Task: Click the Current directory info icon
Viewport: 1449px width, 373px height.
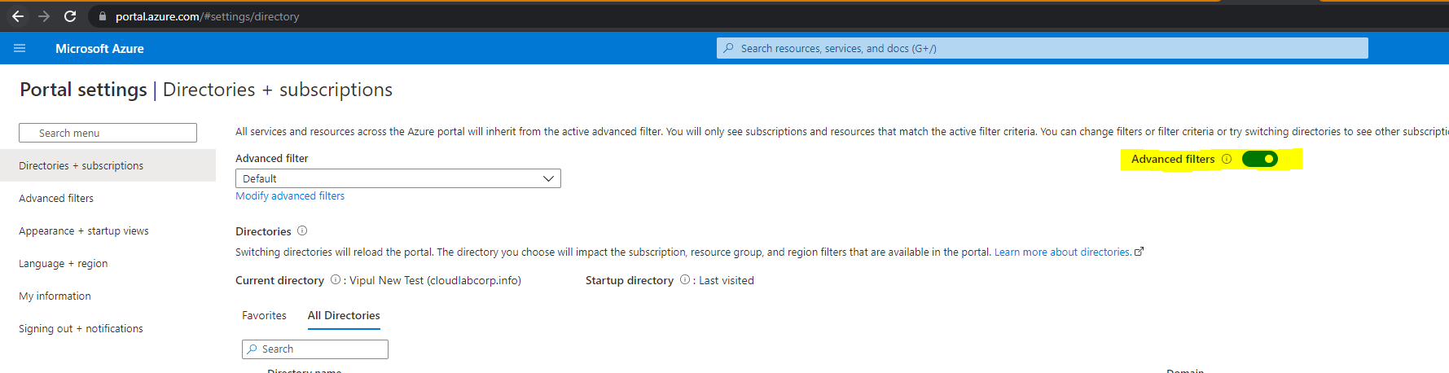Action: tap(336, 279)
